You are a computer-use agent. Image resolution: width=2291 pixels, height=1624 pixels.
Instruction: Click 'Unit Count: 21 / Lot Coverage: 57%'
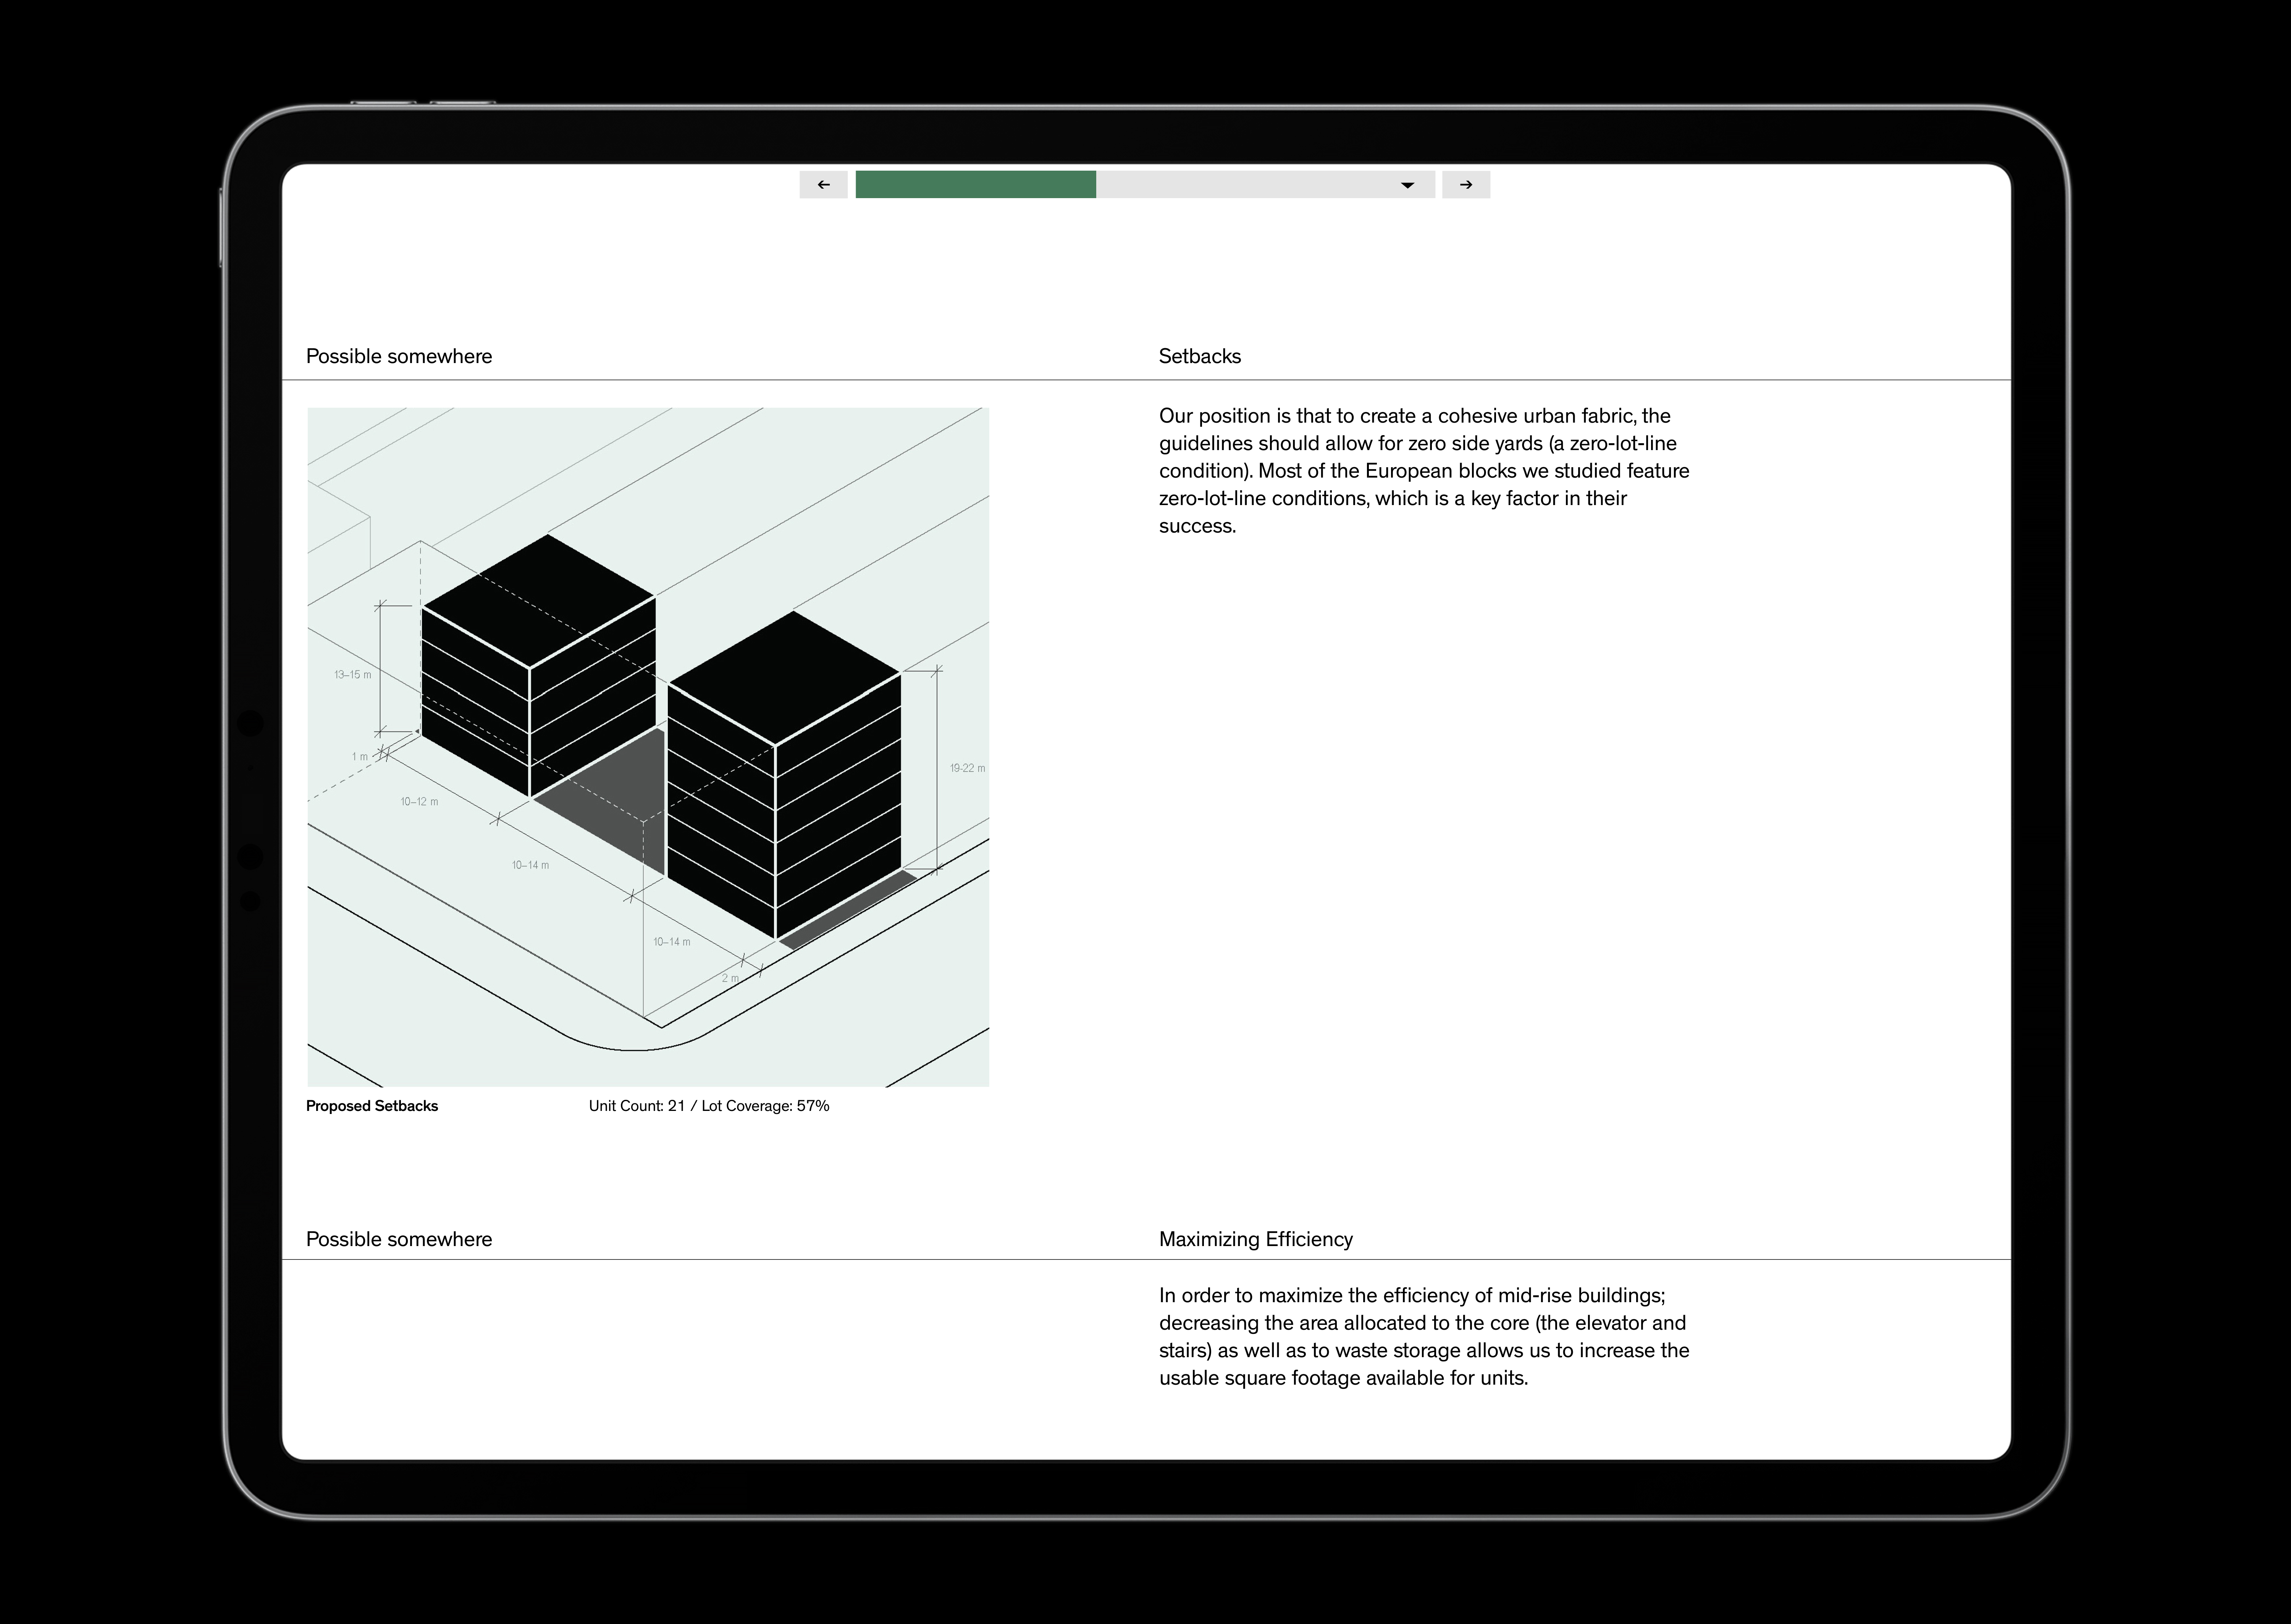709,1106
